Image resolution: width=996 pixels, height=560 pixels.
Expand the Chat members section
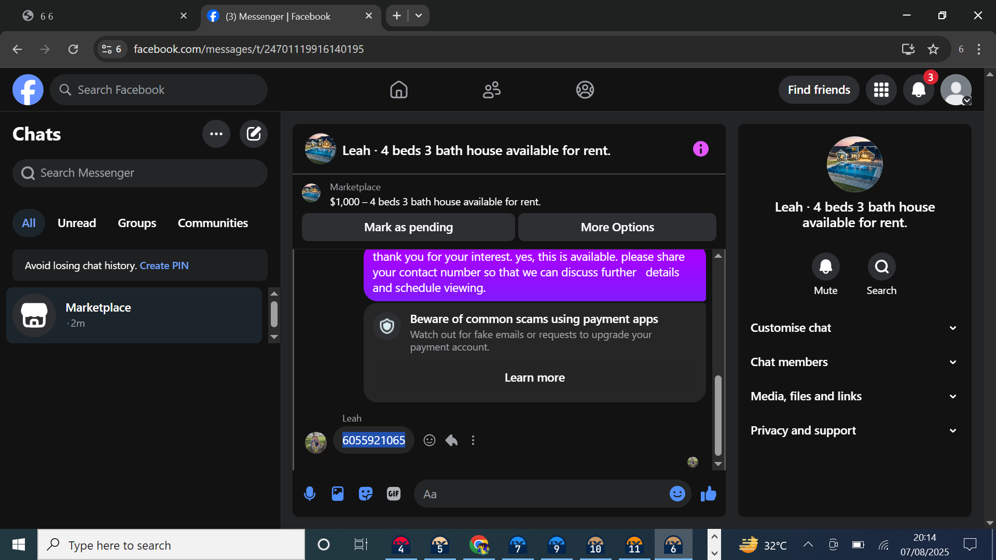pos(854,362)
